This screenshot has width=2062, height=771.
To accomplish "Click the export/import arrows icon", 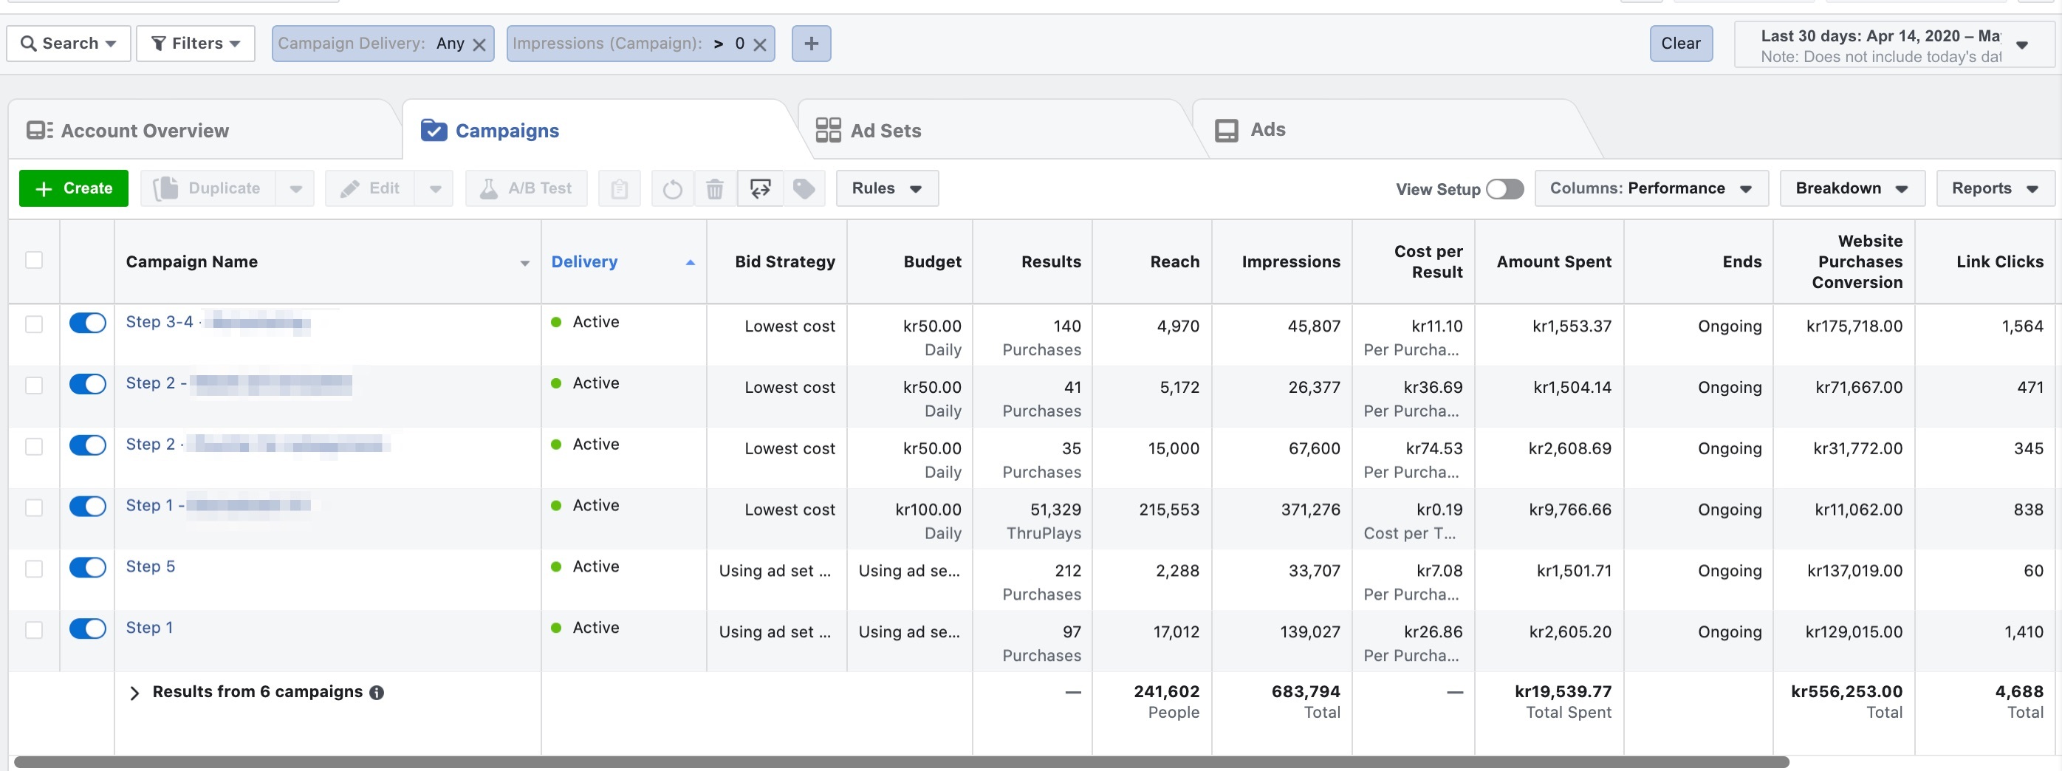I will point(760,189).
